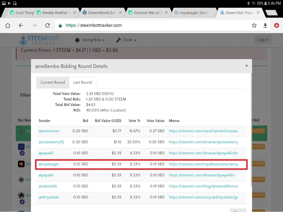The width and height of the screenshot is (283, 212).
Task: Select the 40.03% (After Curation) ROI text
Action: 106,110
